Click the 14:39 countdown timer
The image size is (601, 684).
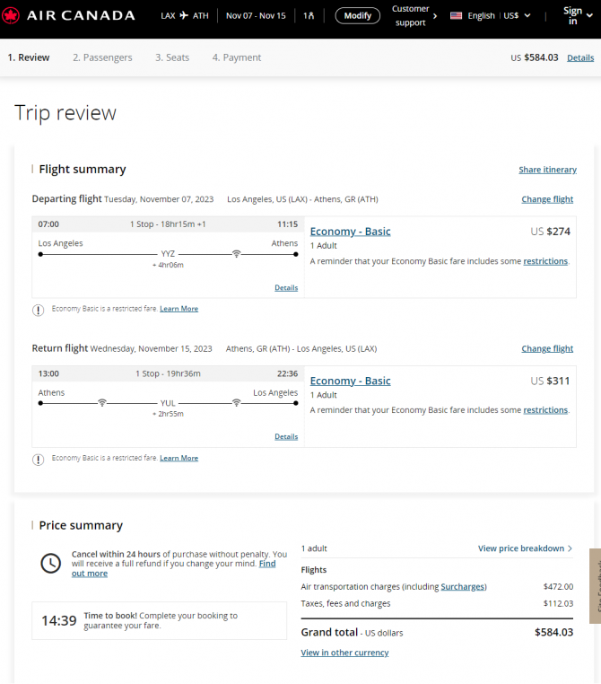59,621
